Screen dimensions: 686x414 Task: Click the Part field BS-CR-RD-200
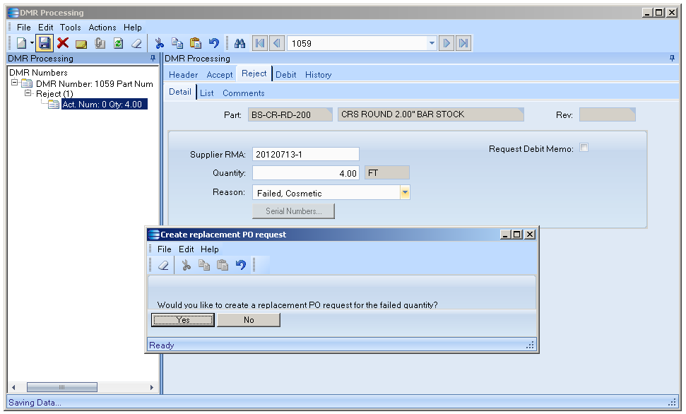290,114
